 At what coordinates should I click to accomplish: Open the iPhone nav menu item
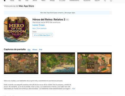[35, 1]
